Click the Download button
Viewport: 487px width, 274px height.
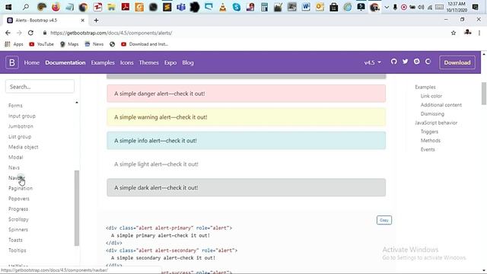pos(457,62)
